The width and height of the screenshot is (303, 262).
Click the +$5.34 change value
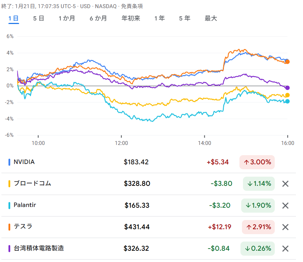[x=218, y=162]
